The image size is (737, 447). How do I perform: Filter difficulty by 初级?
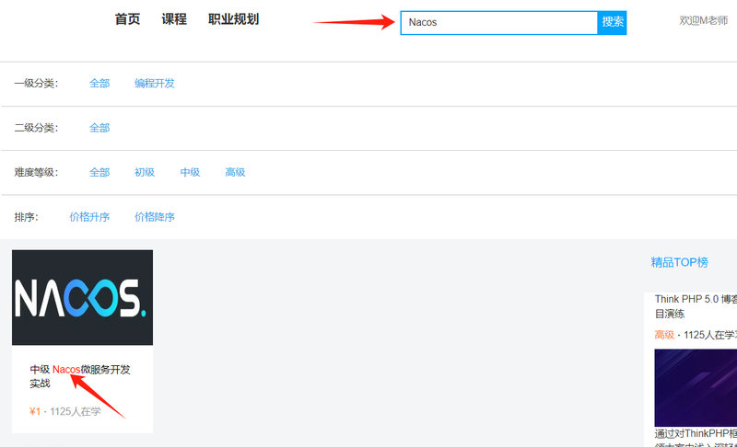pos(145,173)
